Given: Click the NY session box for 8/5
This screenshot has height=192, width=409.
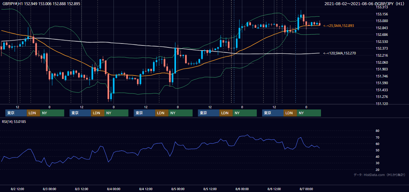Looking at the screenshot, I should pyautogui.click(x=245, y=113).
